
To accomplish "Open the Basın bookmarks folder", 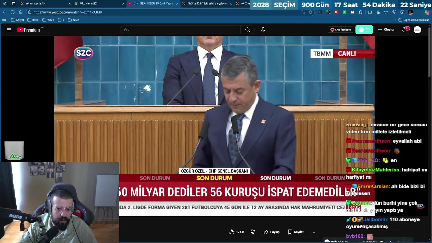I will [33, 20].
